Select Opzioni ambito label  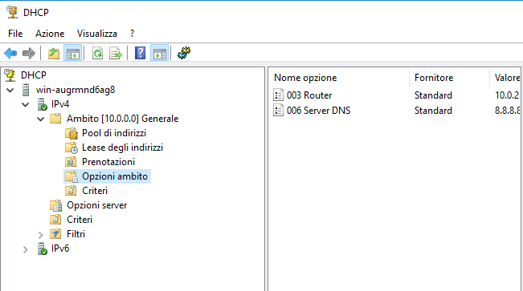pos(115,176)
